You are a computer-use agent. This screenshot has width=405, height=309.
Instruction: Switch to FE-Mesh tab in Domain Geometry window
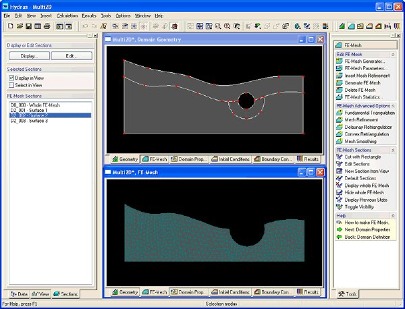tap(155, 159)
